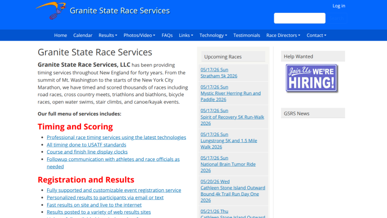Focus the site search input field

pyautogui.click(x=300, y=18)
